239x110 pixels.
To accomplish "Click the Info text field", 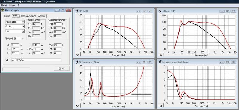I will pos(36,60).
